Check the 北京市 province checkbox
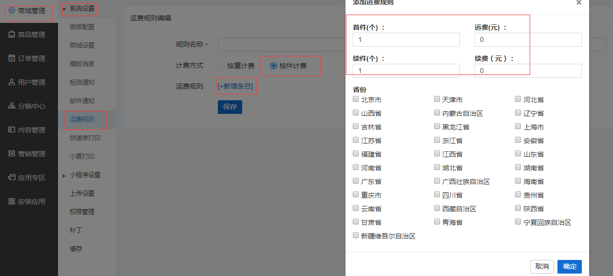Viewport: 613px width, 276px height. pos(356,99)
